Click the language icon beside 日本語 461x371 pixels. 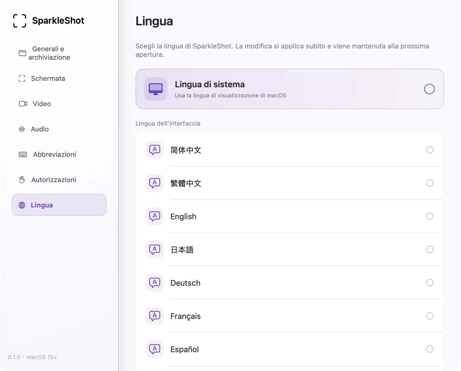click(155, 249)
